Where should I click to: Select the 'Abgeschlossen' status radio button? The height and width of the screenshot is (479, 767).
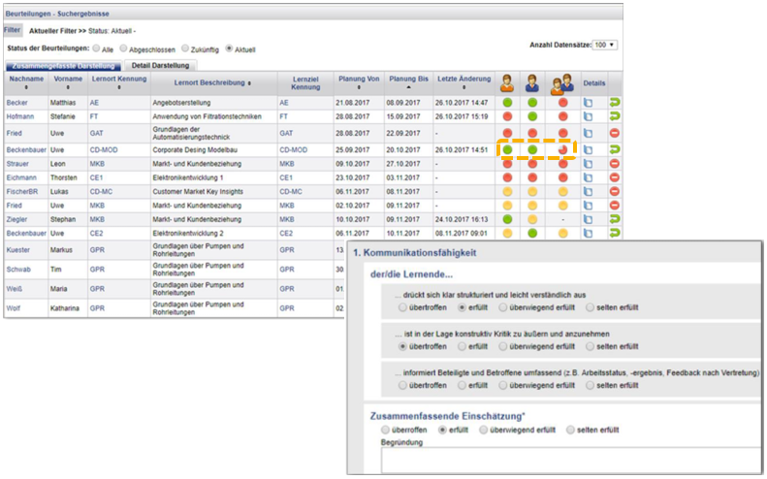click(124, 48)
